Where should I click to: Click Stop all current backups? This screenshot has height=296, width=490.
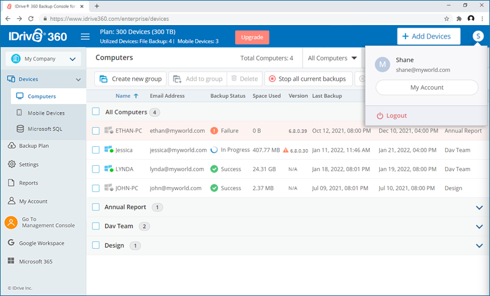[308, 79]
